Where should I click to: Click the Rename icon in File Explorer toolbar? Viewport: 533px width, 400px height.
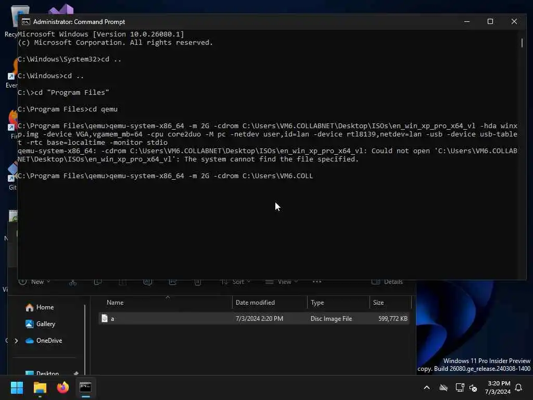(x=148, y=282)
